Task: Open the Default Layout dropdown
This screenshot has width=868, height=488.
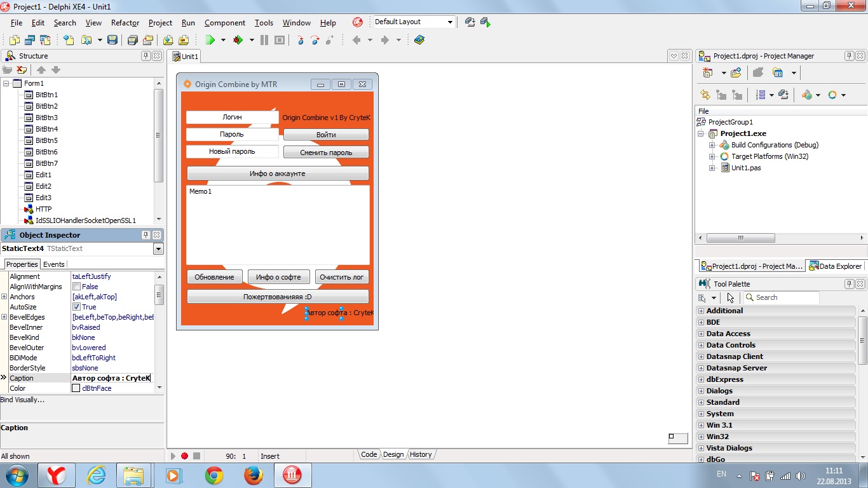Action: coord(450,22)
